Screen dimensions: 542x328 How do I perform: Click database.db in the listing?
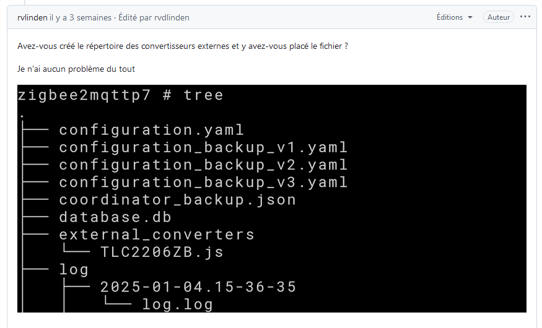click(115, 217)
